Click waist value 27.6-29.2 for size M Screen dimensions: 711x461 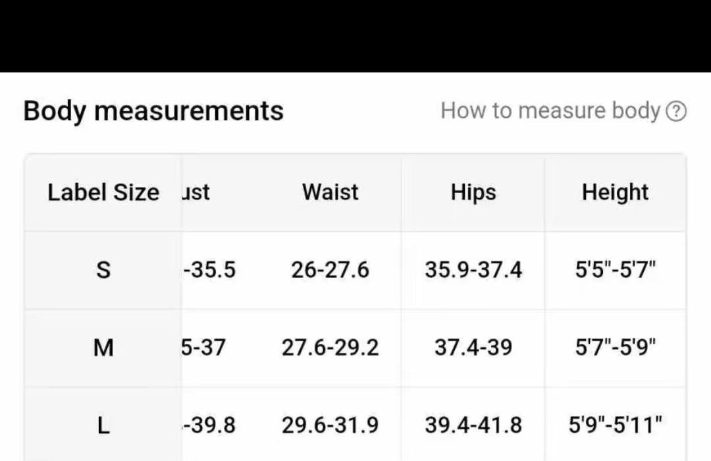point(330,348)
